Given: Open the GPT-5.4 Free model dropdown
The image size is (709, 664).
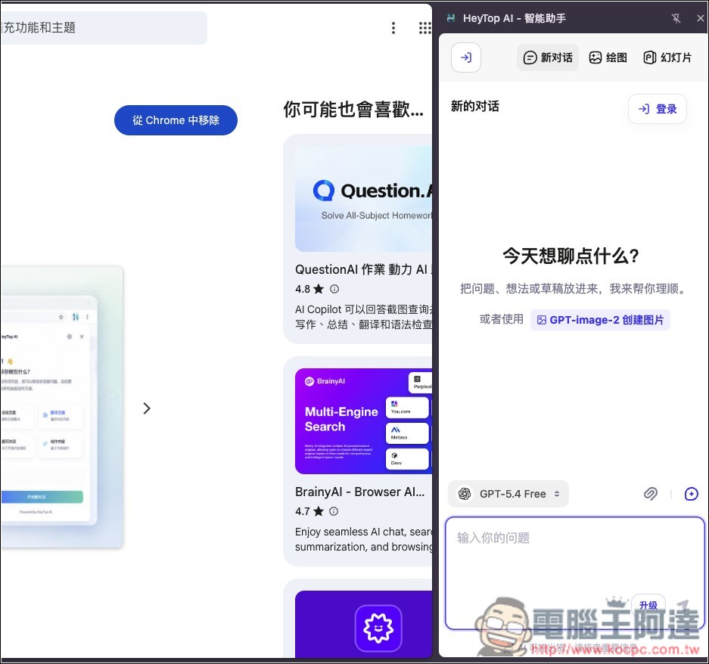Looking at the screenshot, I should point(508,494).
